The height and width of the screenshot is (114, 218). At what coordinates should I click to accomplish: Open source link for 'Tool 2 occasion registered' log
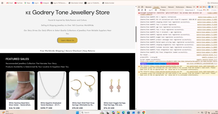[207, 25]
